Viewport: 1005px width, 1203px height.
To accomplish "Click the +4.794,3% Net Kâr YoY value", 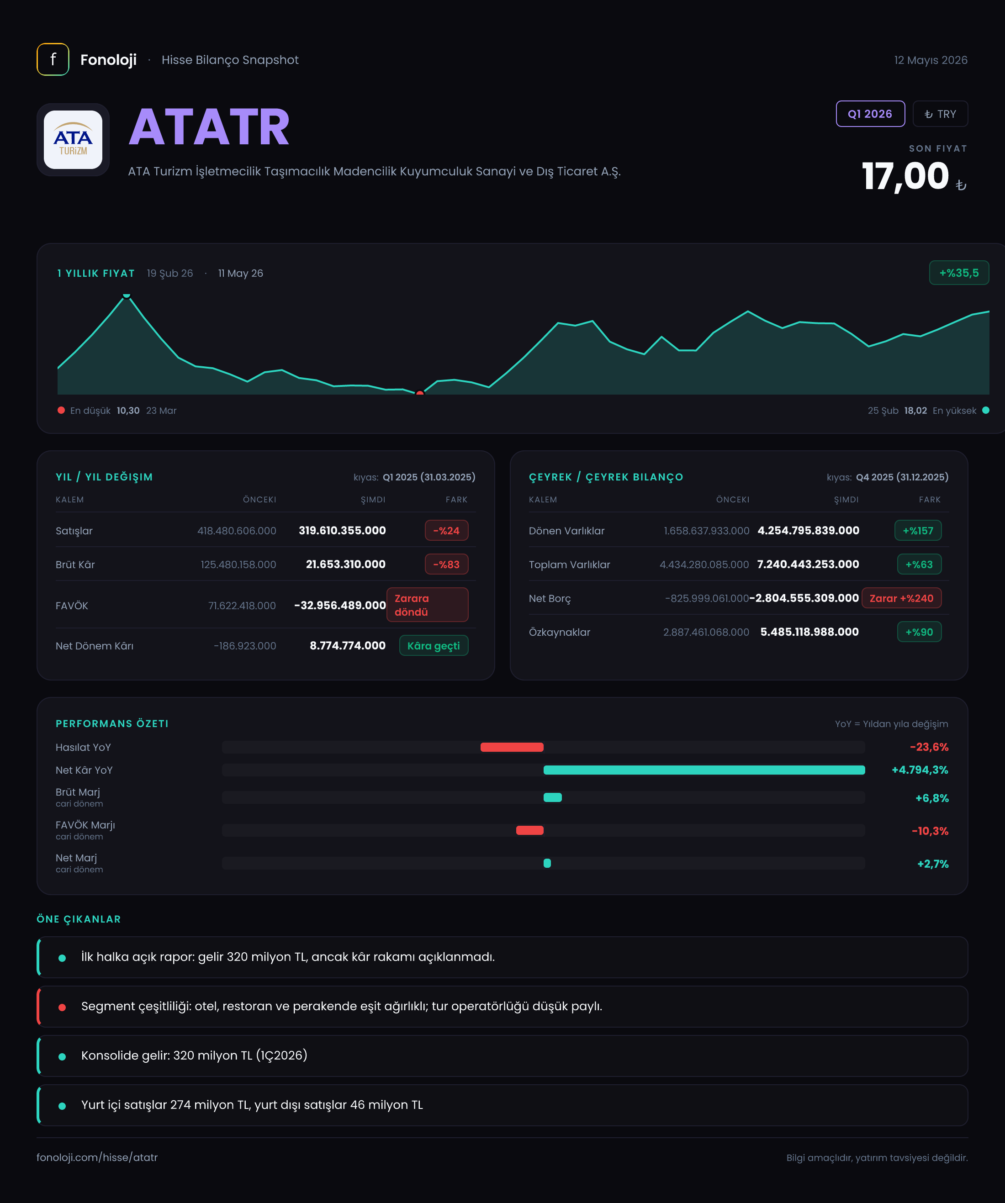I will [920, 770].
